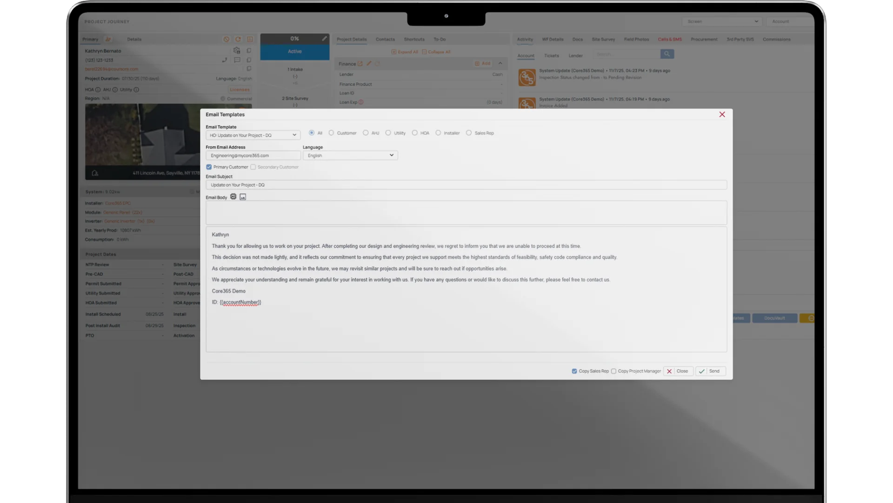The width and height of the screenshot is (893, 503).
Task: Insert image into the Email Body
Action: 243,197
